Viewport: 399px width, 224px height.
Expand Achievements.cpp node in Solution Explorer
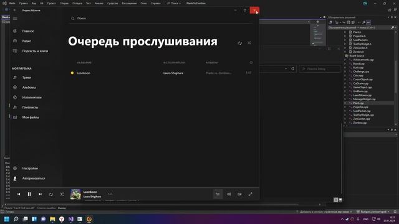point(345,60)
